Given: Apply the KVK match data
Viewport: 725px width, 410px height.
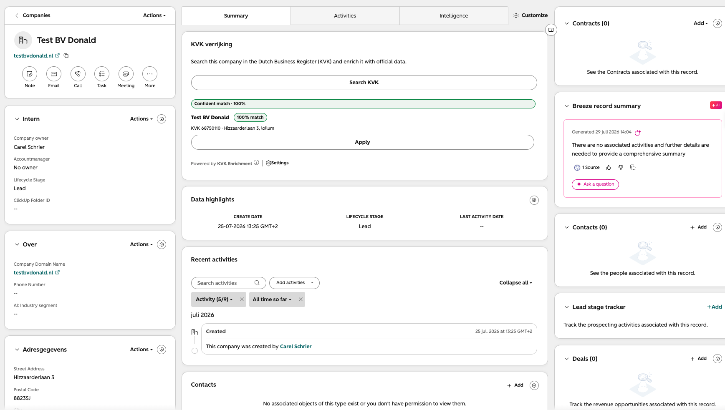Looking at the screenshot, I should point(362,142).
